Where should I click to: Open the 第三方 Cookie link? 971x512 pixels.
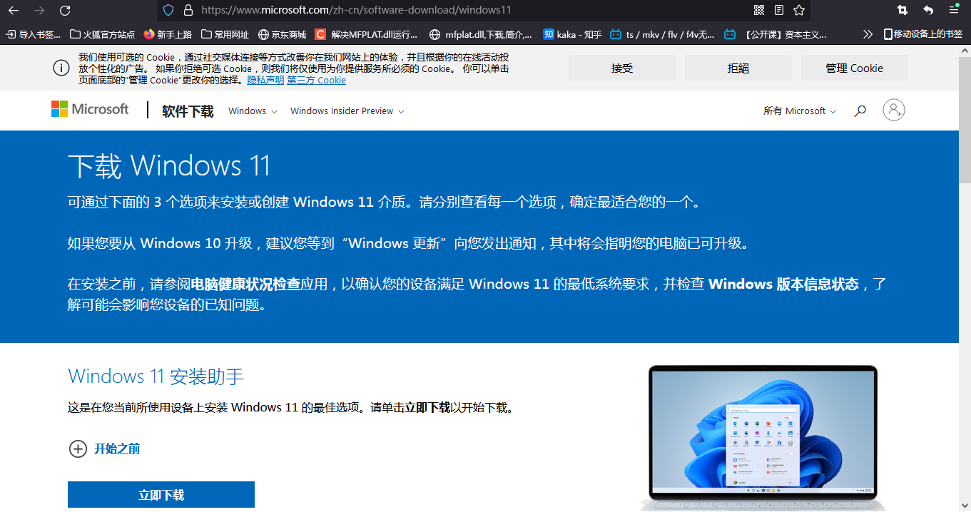click(x=317, y=81)
